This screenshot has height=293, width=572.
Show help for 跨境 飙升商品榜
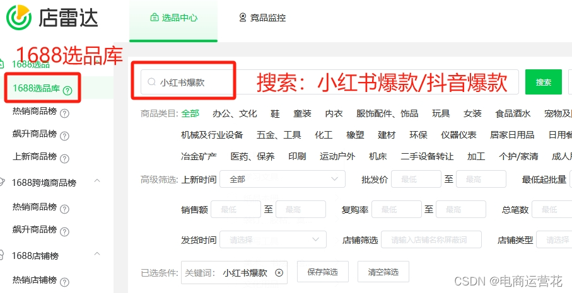point(64,231)
